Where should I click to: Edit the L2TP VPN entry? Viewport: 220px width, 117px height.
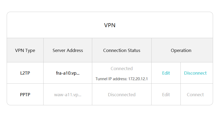(x=166, y=73)
